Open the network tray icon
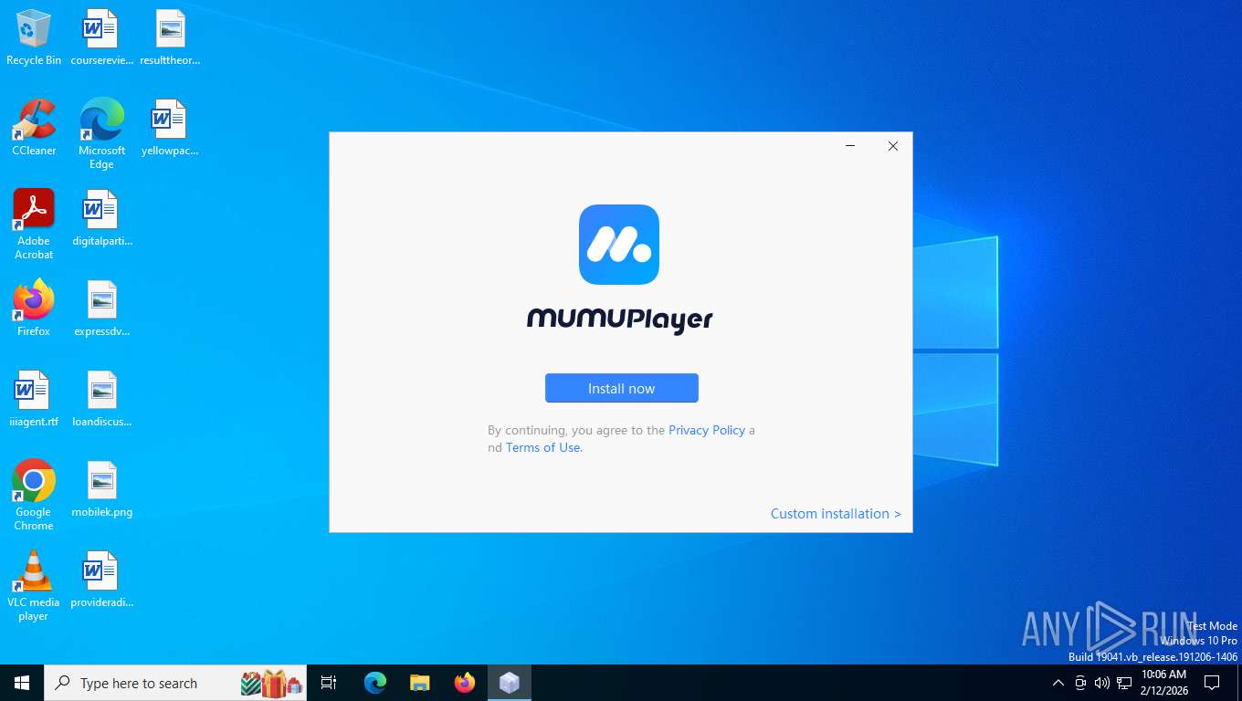The image size is (1242, 701). click(1124, 683)
